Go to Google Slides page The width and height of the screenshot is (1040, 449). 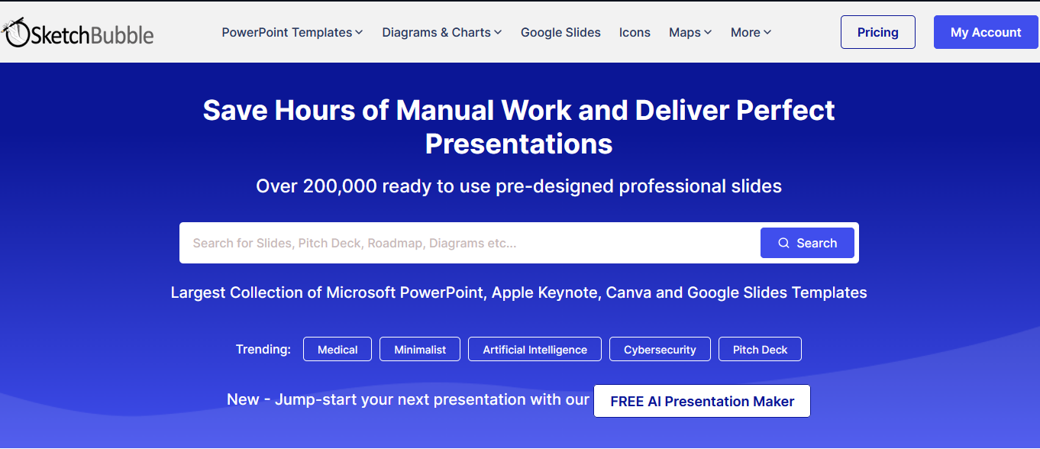point(560,32)
